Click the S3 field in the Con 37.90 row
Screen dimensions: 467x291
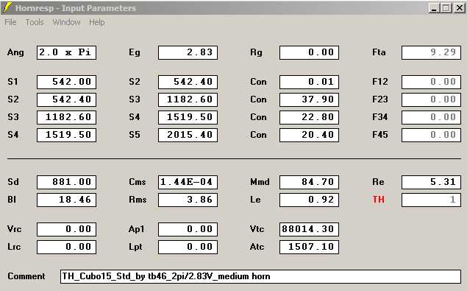click(188, 99)
